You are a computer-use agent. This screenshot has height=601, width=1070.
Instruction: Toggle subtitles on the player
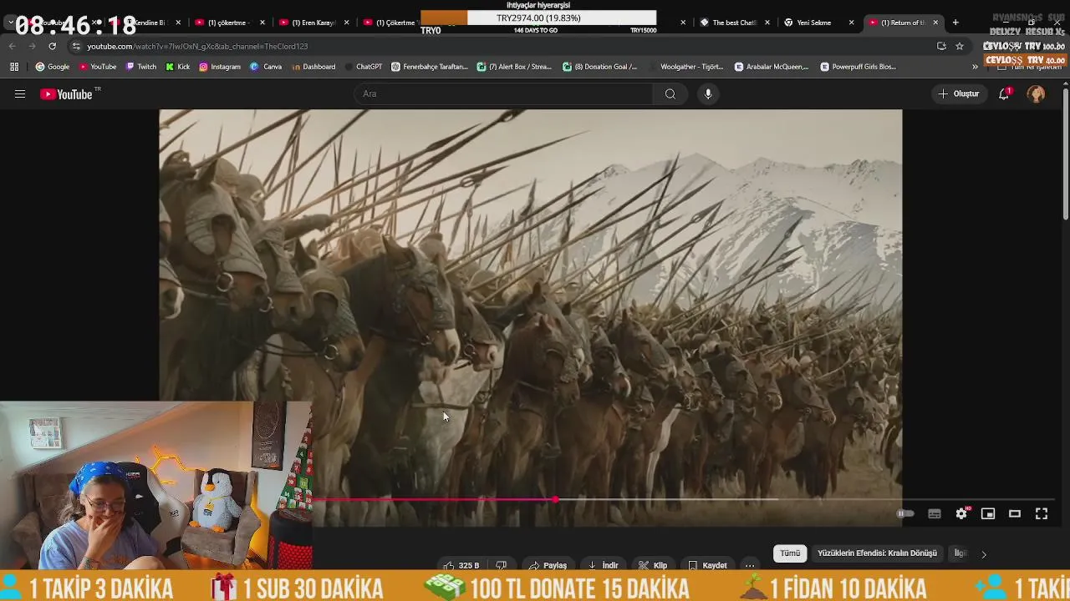click(x=935, y=514)
